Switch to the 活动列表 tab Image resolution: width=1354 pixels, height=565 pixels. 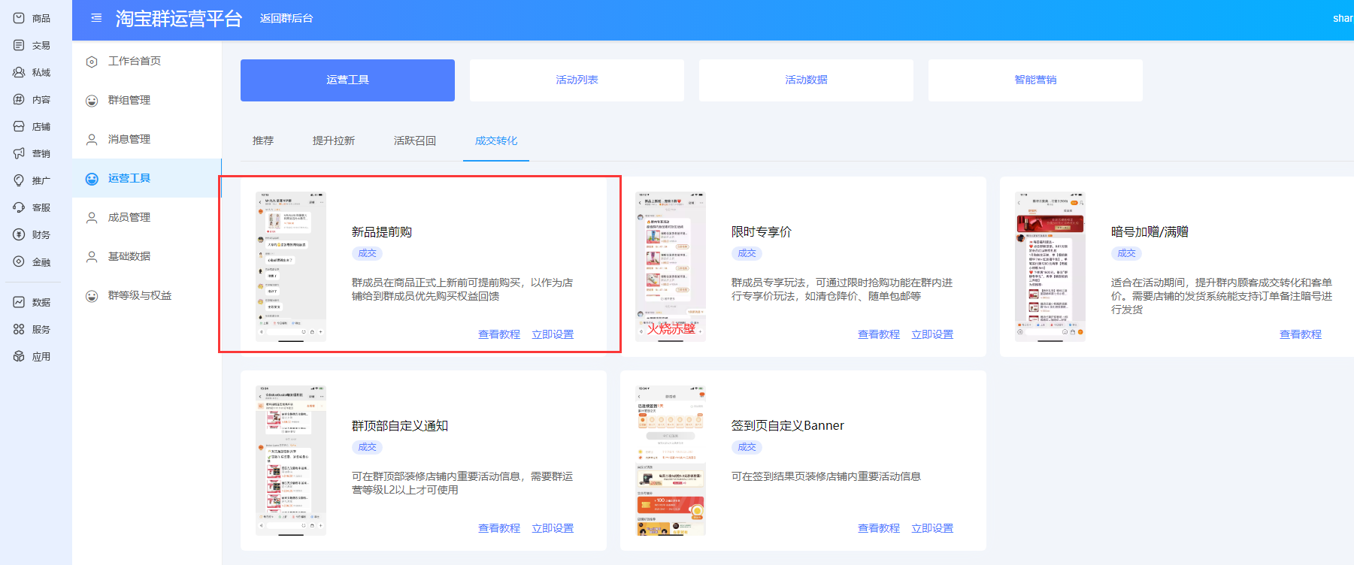tap(577, 80)
